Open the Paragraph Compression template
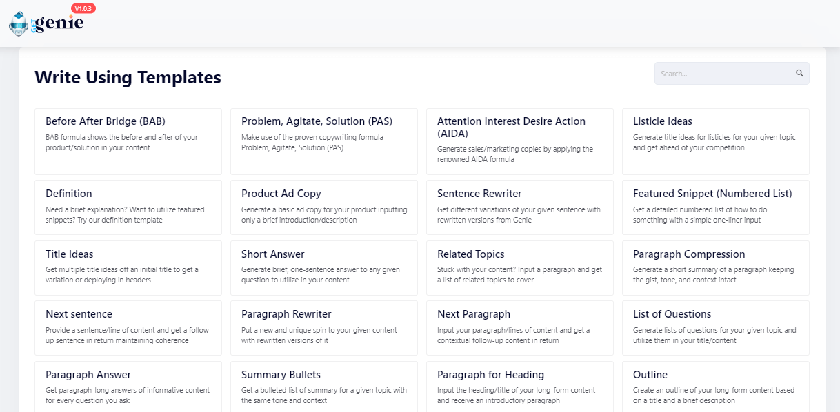 click(716, 267)
